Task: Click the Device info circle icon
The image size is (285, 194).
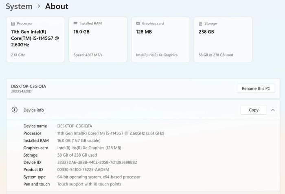Action: [x=15, y=110]
